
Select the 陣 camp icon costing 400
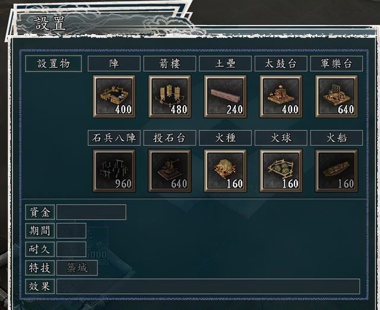pos(114,96)
